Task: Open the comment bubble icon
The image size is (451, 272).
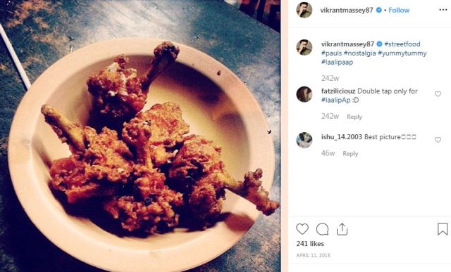Action: [322, 229]
